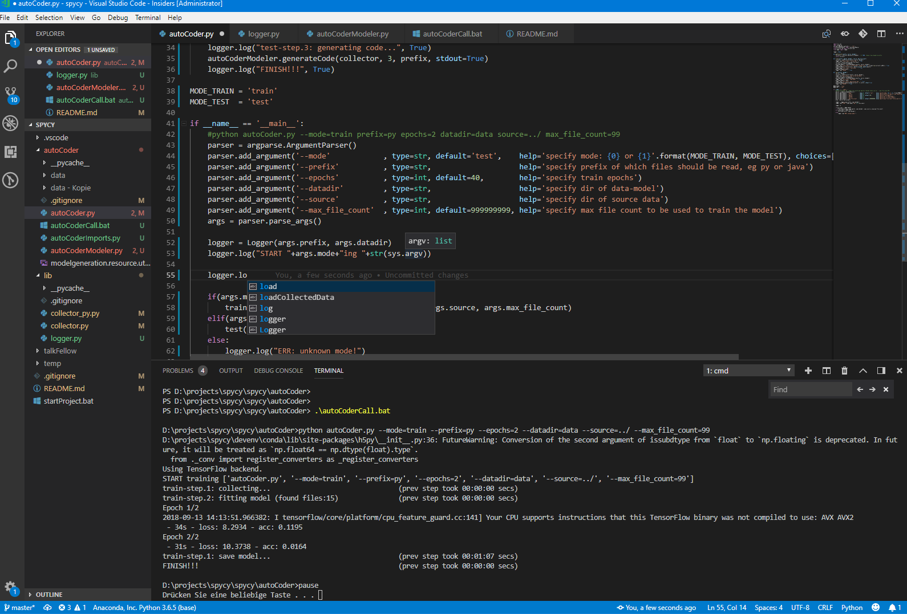
Task: Switch to the logger.py editor tab
Action: pyautogui.click(x=263, y=34)
